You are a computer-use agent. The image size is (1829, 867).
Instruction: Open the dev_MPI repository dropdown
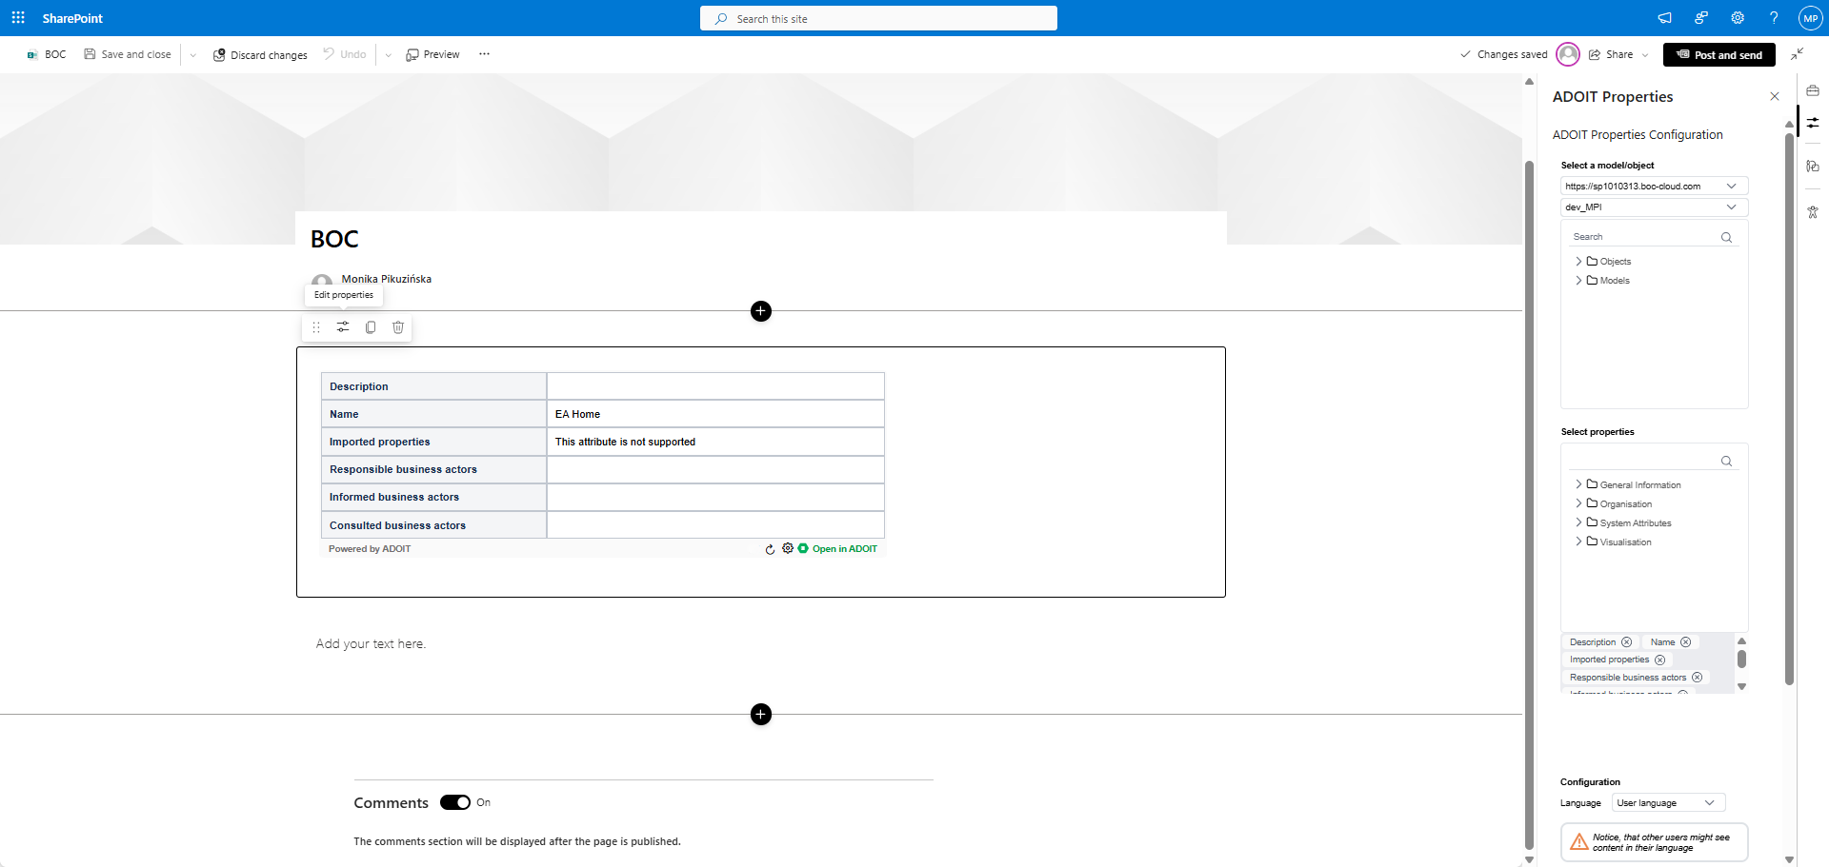tap(1654, 207)
